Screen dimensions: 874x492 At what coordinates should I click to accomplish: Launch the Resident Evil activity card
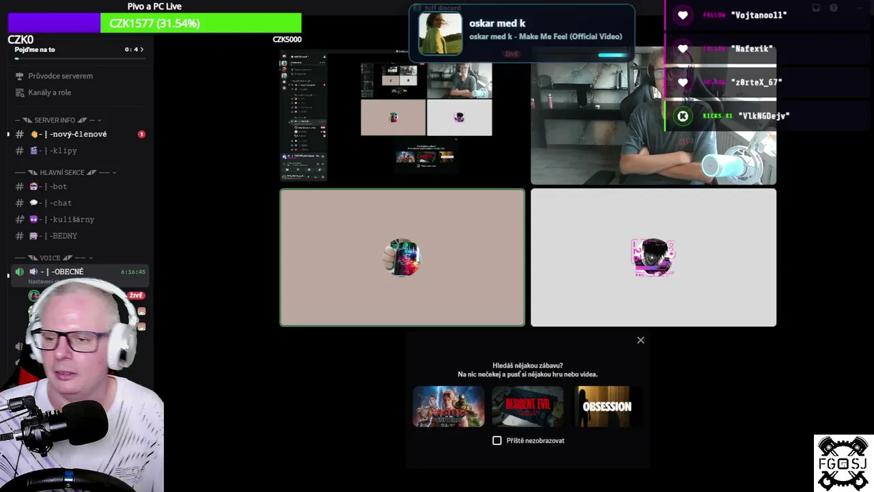[x=528, y=407]
